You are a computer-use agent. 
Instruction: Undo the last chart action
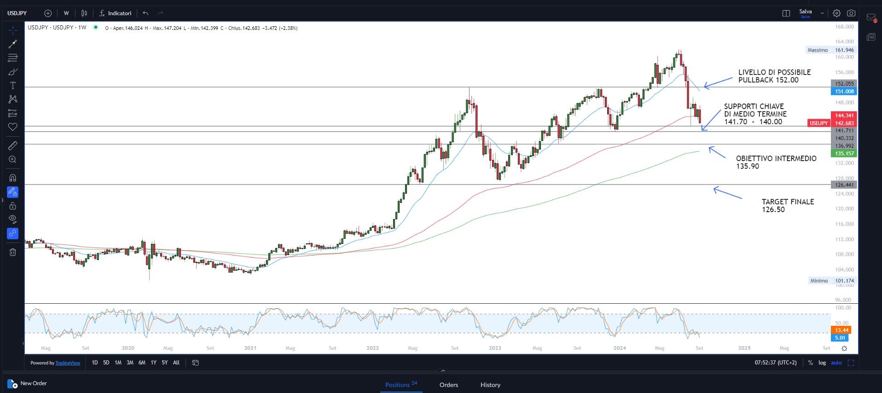click(145, 13)
